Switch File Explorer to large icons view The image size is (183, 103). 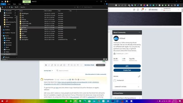[x=106, y=59]
